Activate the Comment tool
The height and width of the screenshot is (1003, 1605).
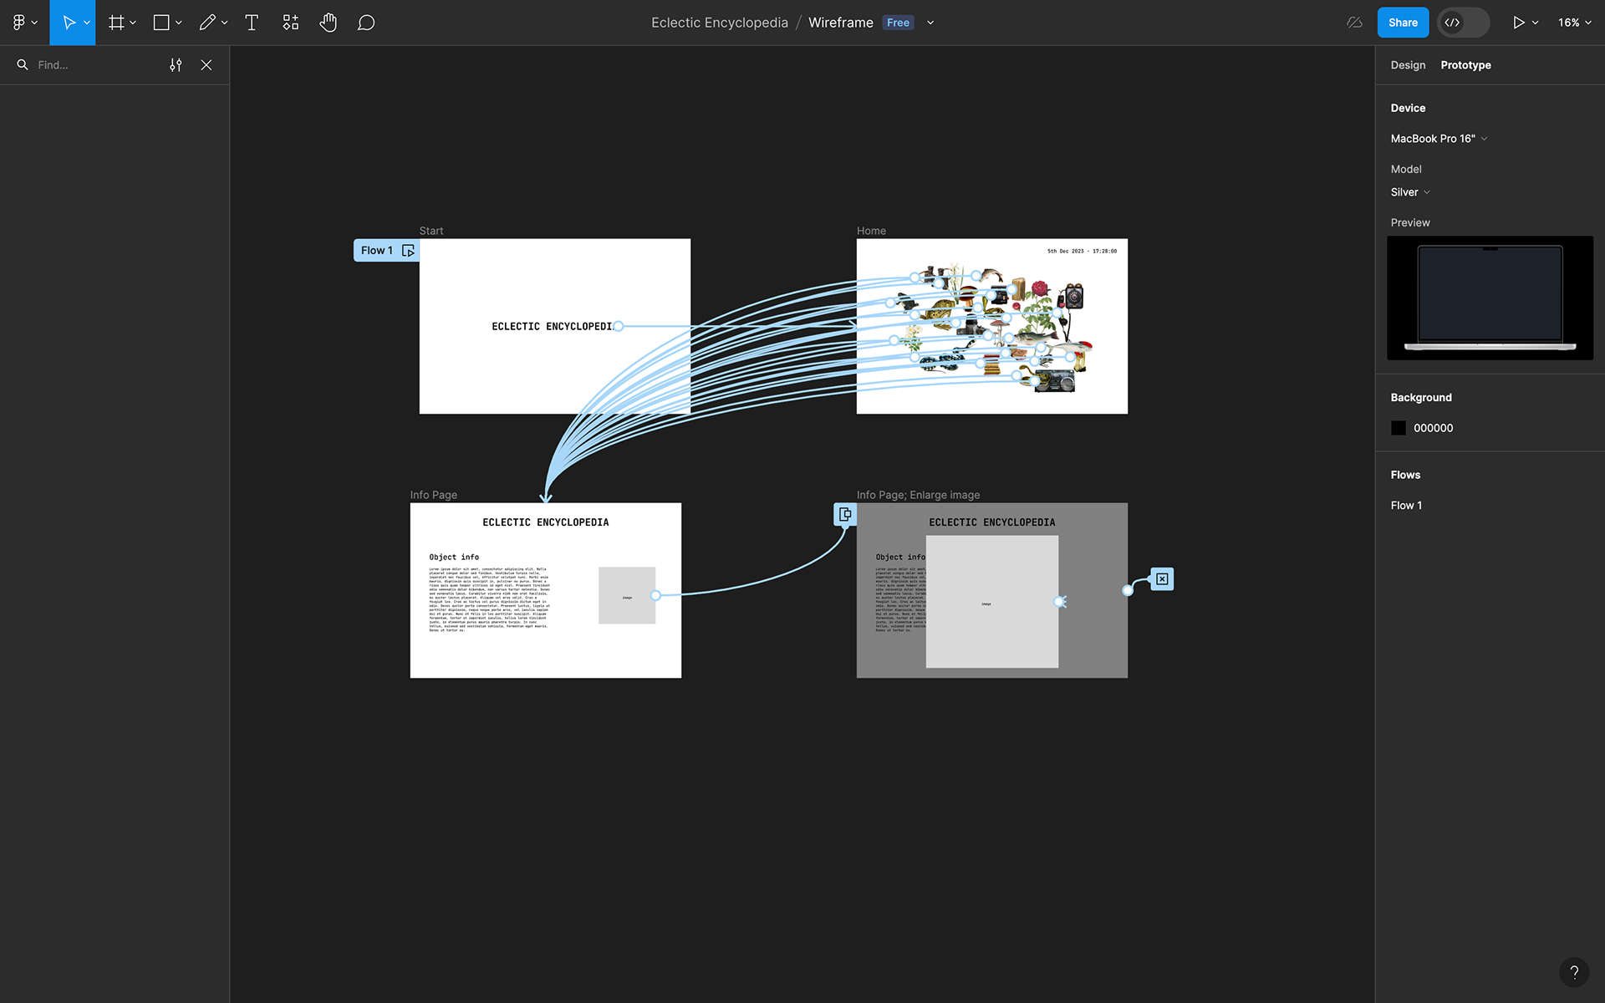(x=365, y=23)
